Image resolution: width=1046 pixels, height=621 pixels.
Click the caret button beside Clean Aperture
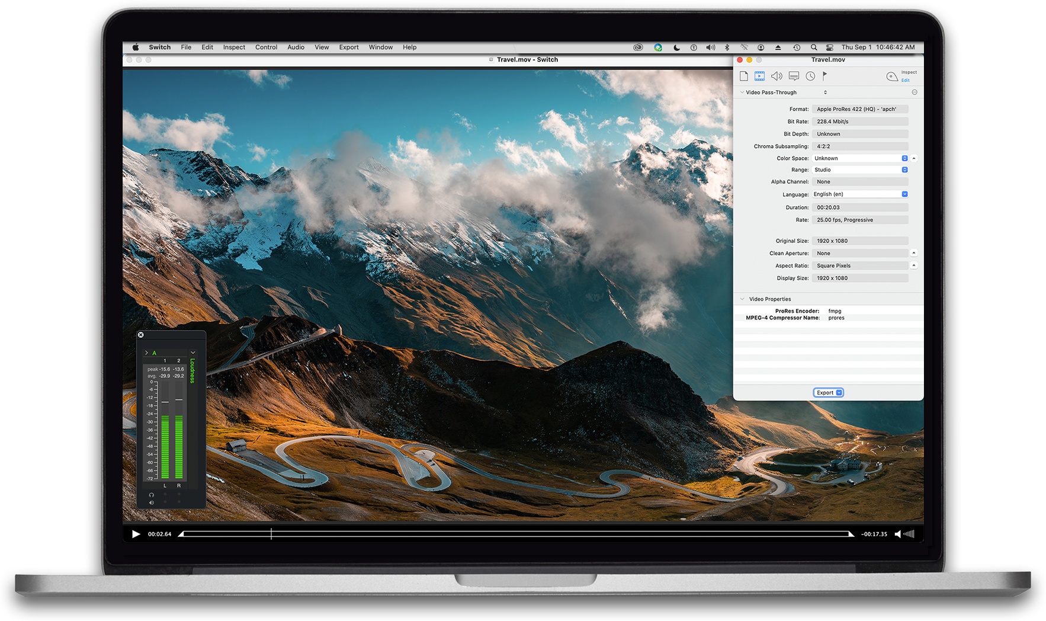tap(914, 253)
